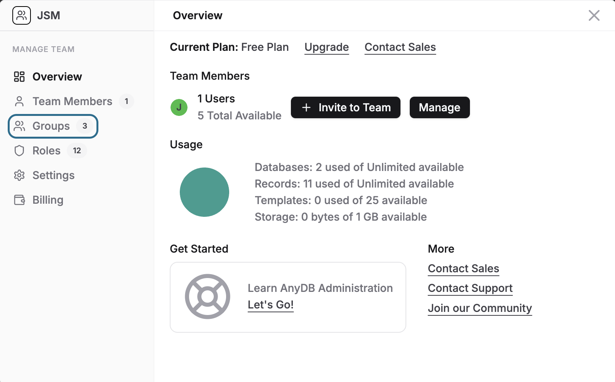Open the Settings section label
Image resolution: width=615 pixels, height=382 pixels.
point(54,175)
